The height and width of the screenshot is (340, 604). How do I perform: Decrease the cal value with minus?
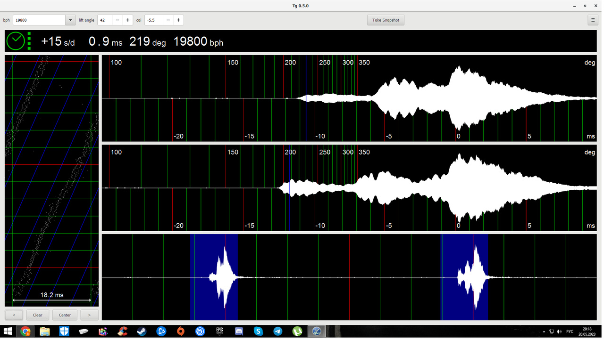pos(168,20)
